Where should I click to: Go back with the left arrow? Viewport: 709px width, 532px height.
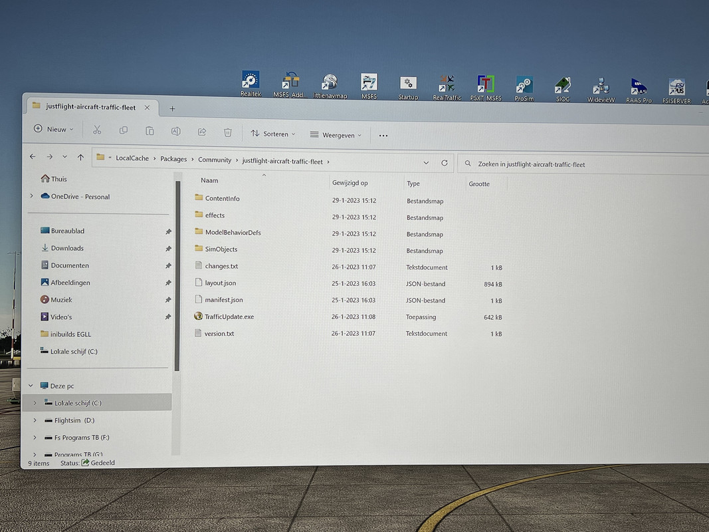coord(33,156)
